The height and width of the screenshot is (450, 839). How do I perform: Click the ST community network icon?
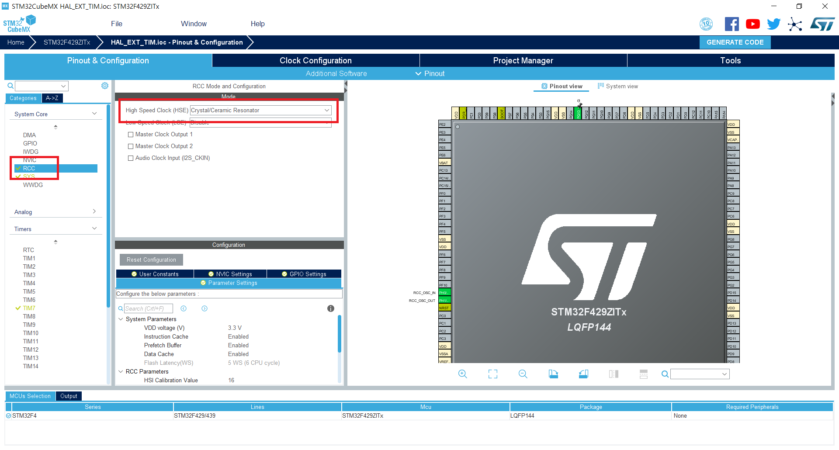point(795,24)
